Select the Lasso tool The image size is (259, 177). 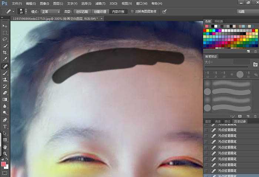[5, 39]
